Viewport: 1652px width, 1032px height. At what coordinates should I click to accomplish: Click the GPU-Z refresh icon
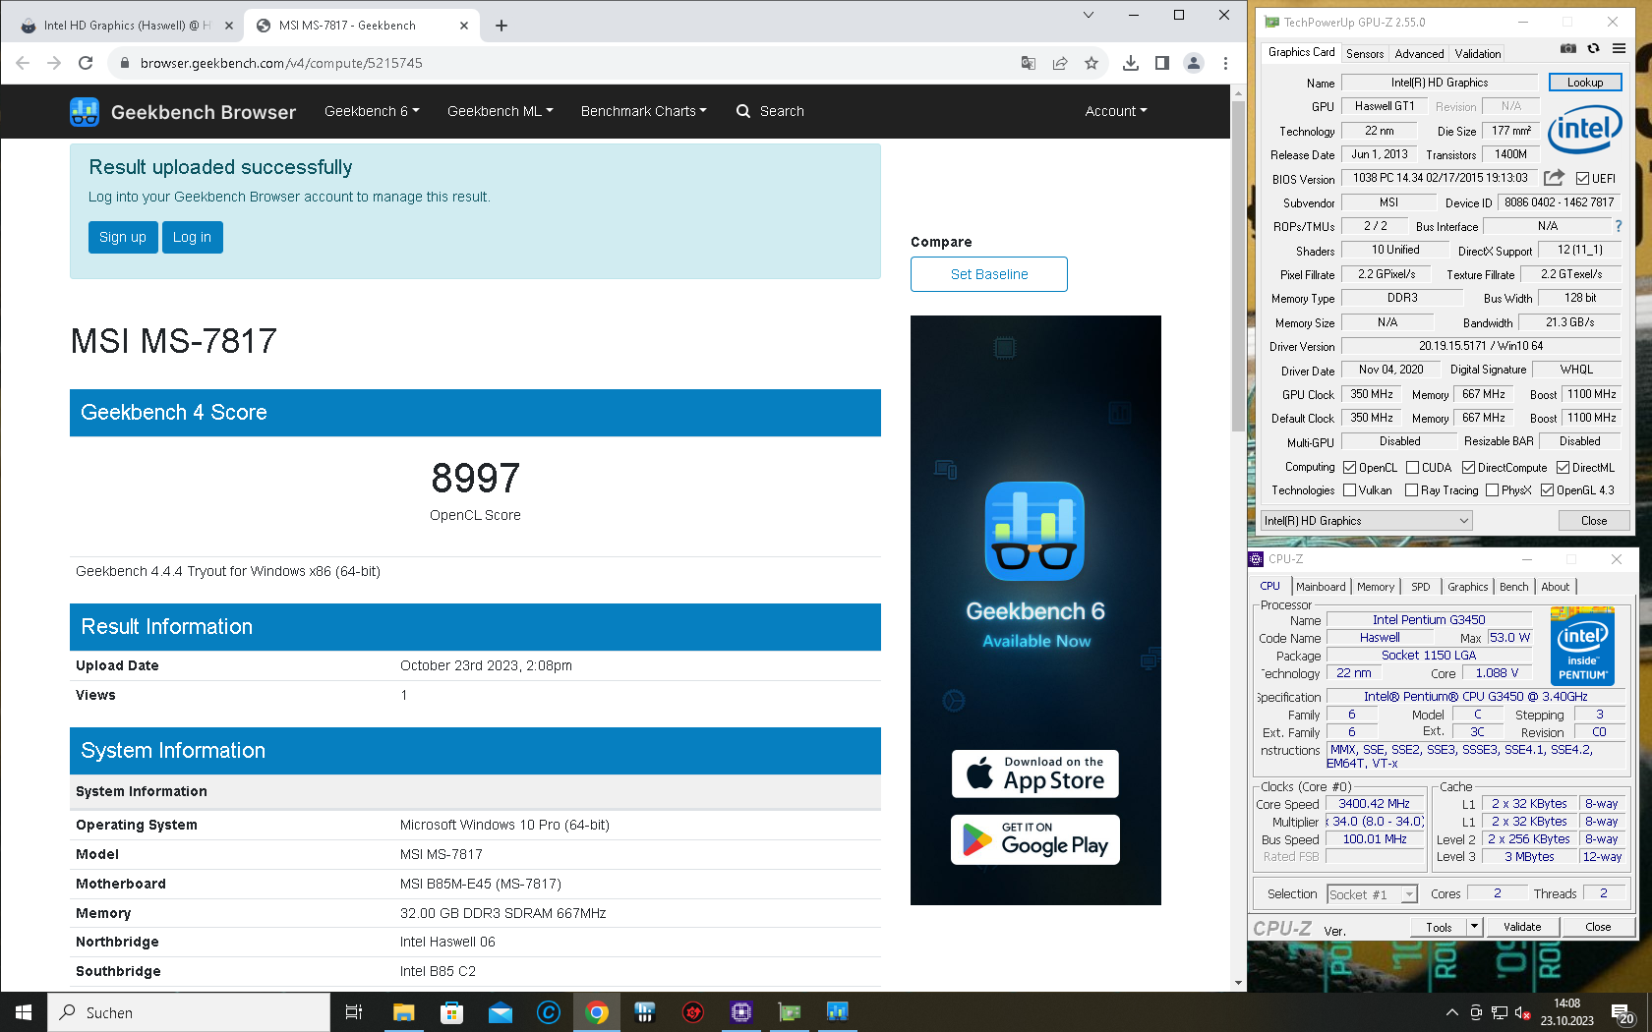point(1594,49)
